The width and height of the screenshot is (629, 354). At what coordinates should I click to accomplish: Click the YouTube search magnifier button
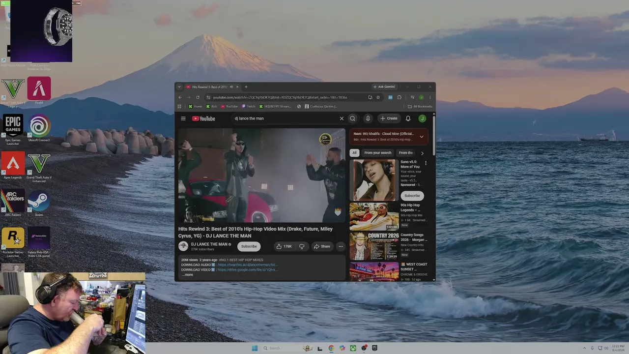pos(352,118)
